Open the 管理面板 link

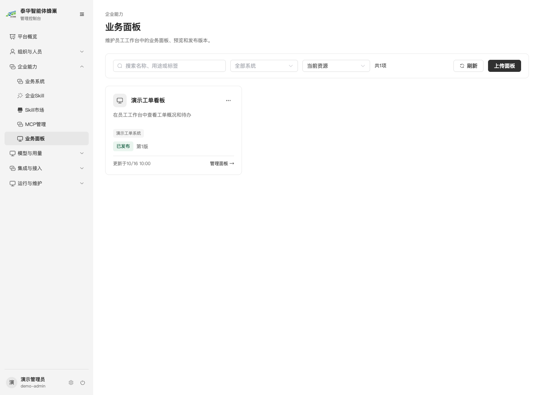222,164
